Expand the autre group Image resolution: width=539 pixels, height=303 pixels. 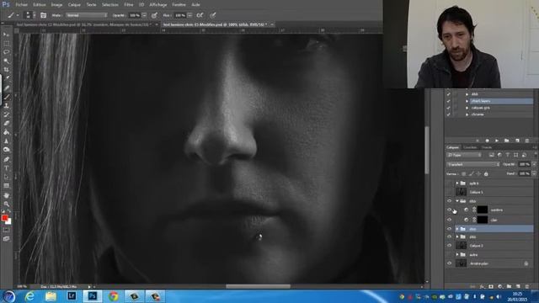pos(457,254)
